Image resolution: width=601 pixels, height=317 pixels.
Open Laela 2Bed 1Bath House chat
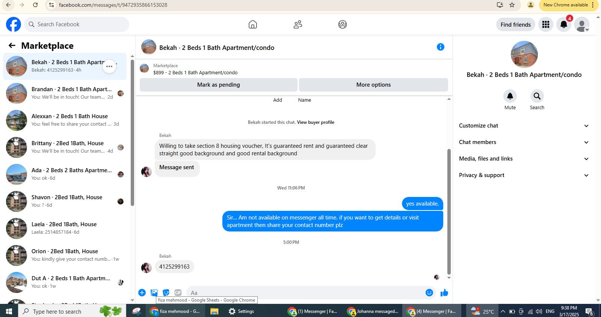point(65,228)
